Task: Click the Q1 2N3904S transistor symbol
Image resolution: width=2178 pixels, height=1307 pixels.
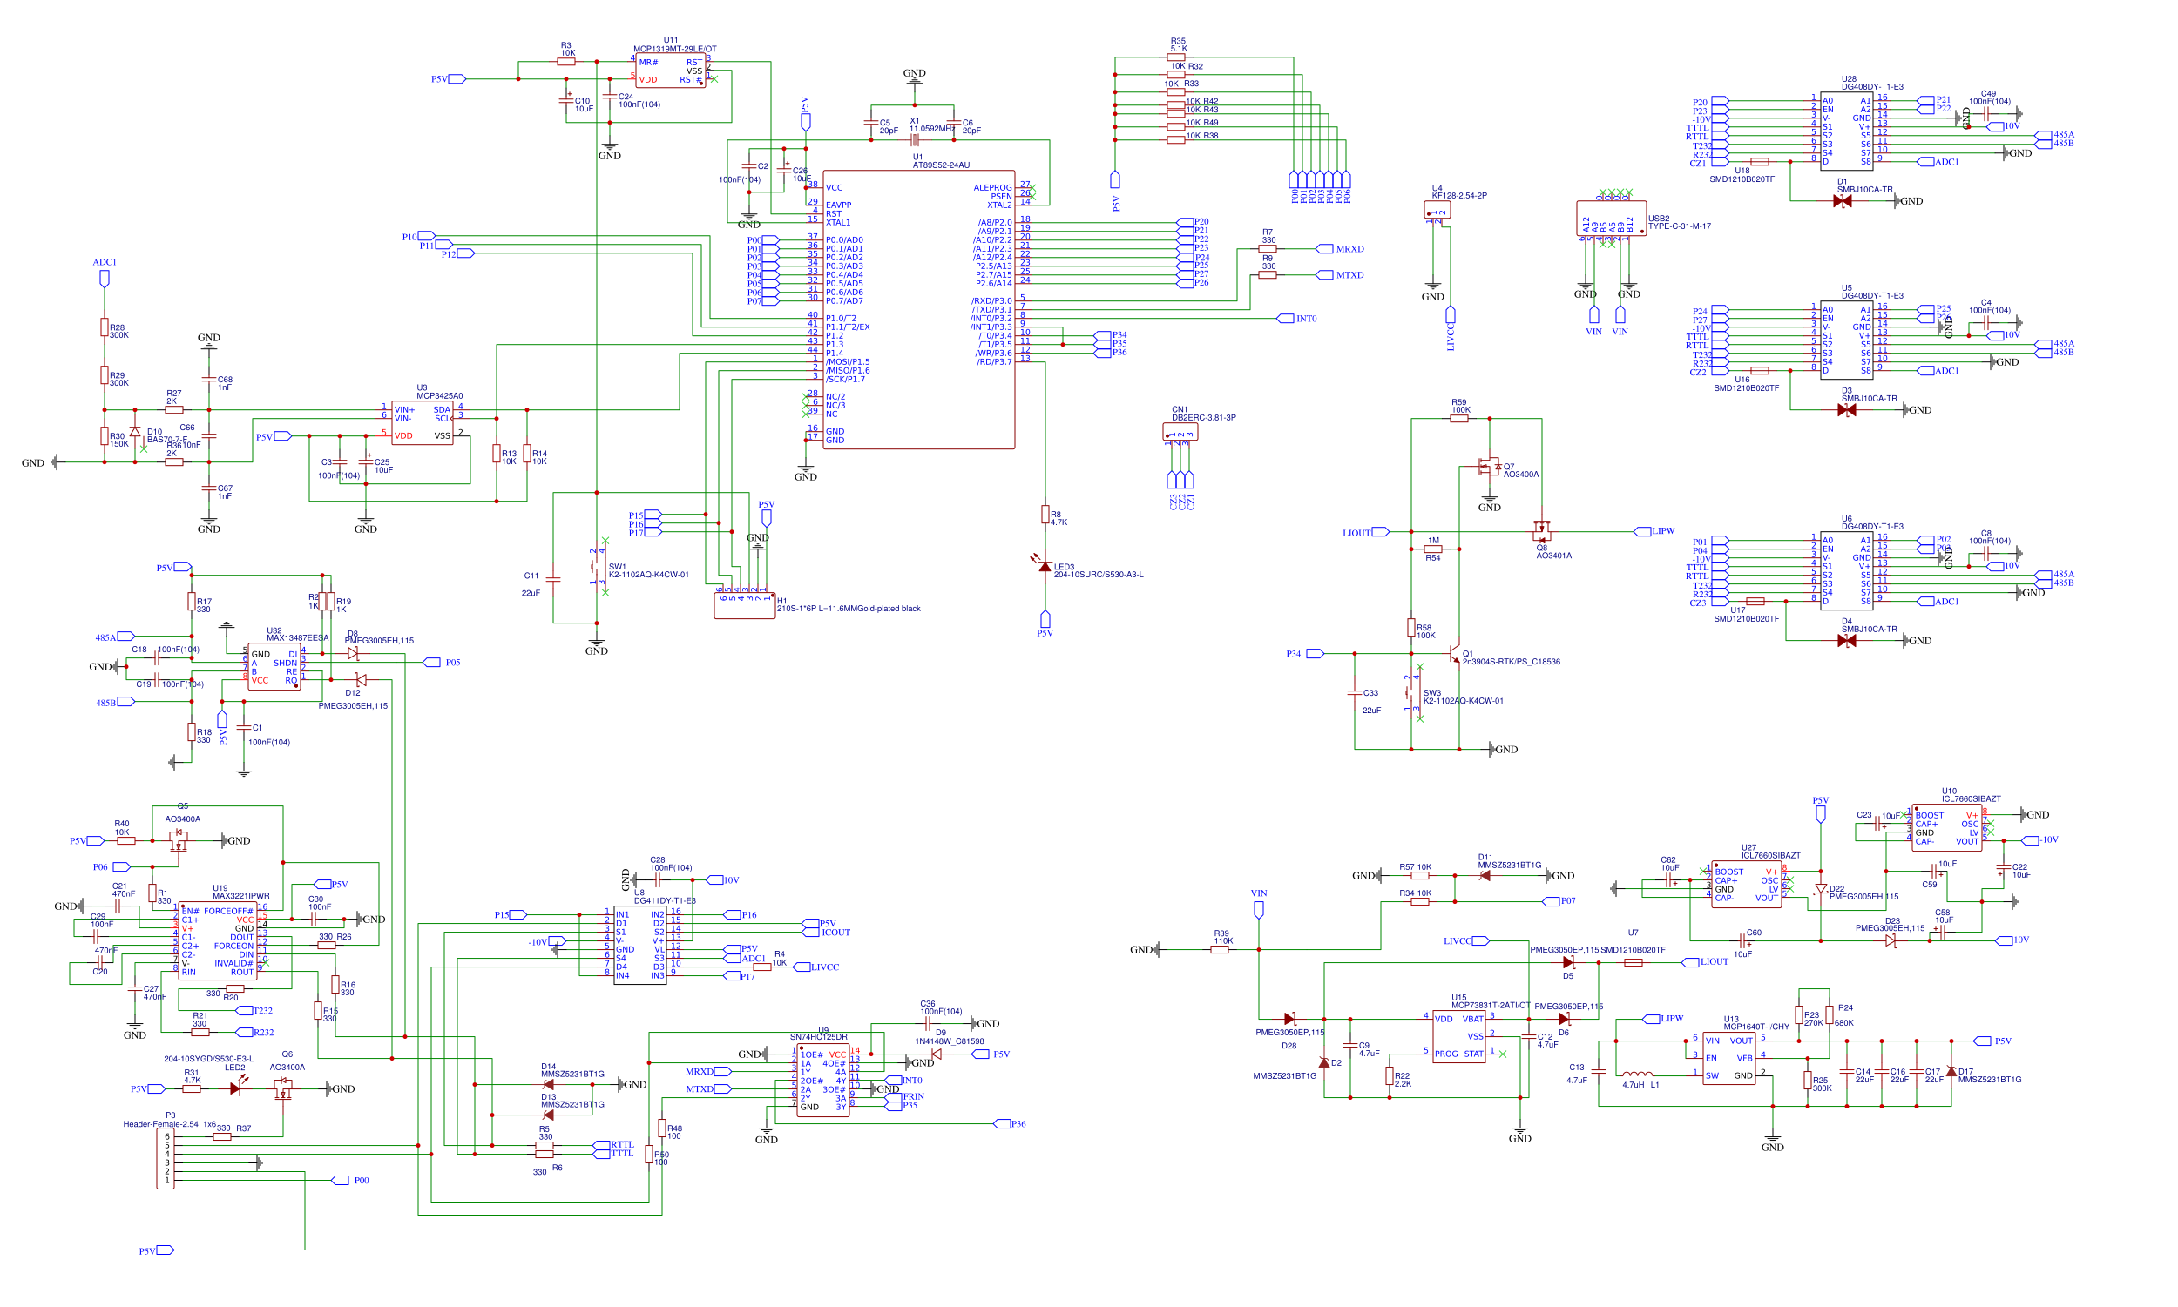Action: click(x=1455, y=655)
